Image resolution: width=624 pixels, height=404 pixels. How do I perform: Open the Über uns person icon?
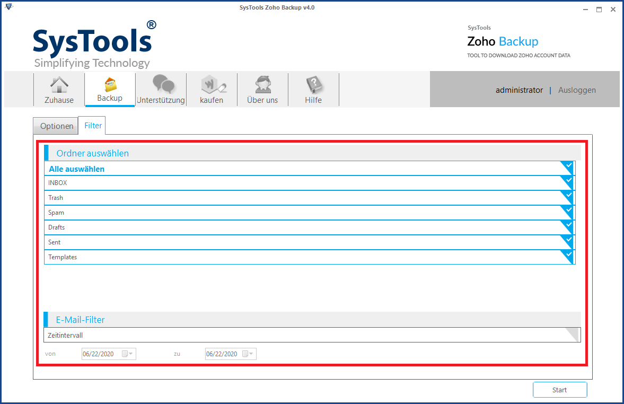coord(263,84)
